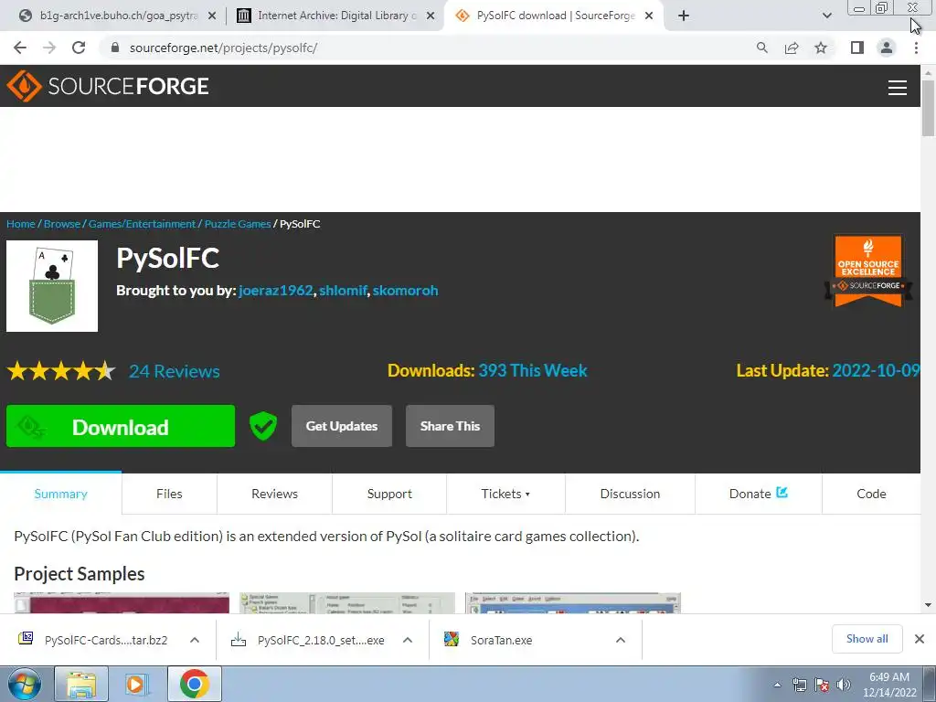Reload the page with the refresh icon
The width and height of the screenshot is (936, 702).
[x=79, y=48]
